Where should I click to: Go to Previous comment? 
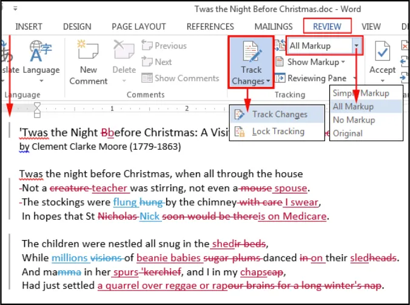point(164,45)
